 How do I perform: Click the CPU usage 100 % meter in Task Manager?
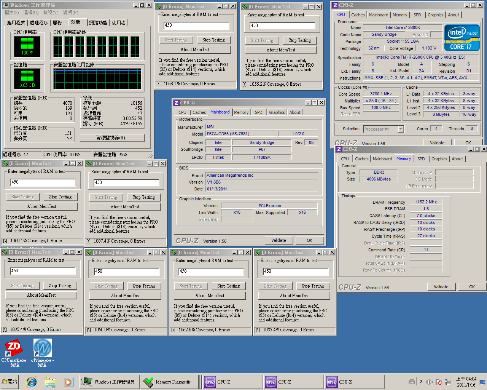click(x=27, y=47)
